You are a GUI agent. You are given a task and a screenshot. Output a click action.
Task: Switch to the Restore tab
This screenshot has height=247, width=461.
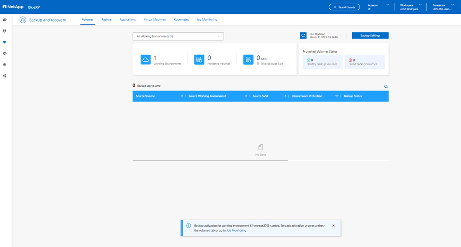tap(106, 20)
